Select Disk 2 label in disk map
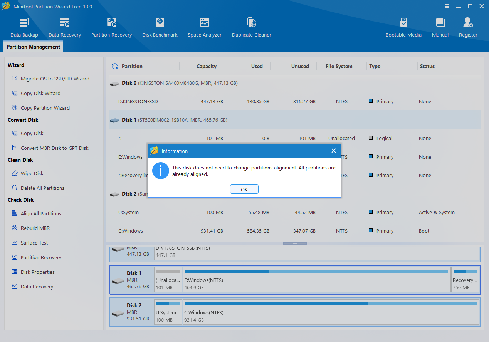This screenshot has height=342, width=489. (132, 312)
